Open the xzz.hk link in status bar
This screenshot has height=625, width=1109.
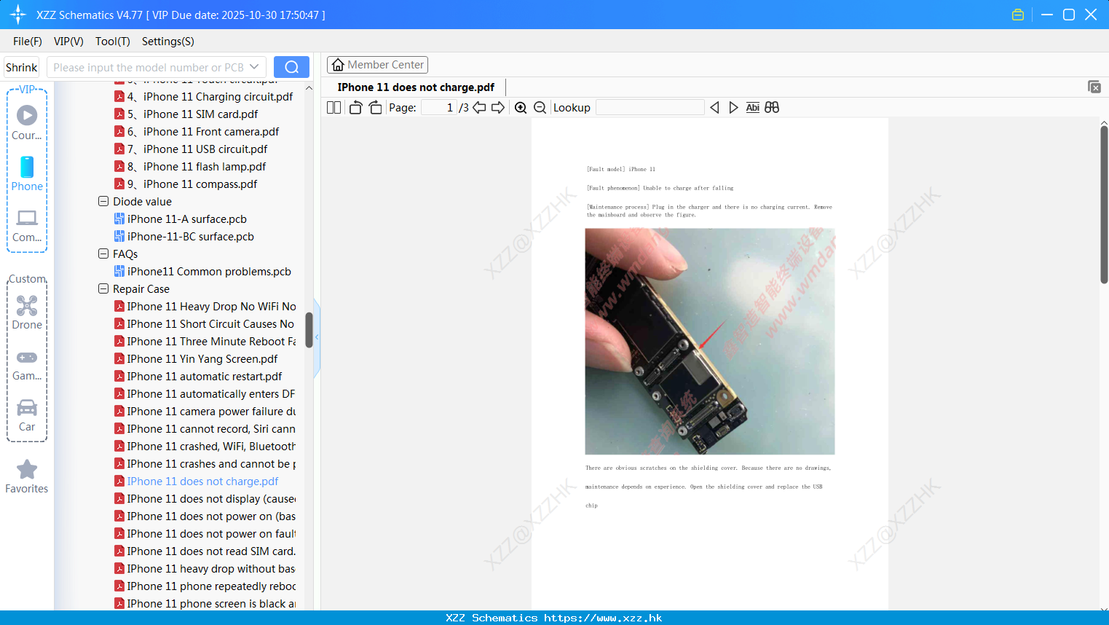click(603, 618)
